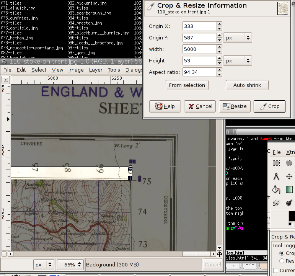Increase Origin Y with the up stepper

tap(219, 35)
